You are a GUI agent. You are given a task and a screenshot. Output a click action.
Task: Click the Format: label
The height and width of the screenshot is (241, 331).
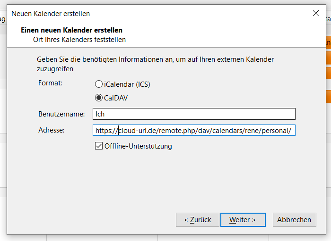click(x=50, y=83)
